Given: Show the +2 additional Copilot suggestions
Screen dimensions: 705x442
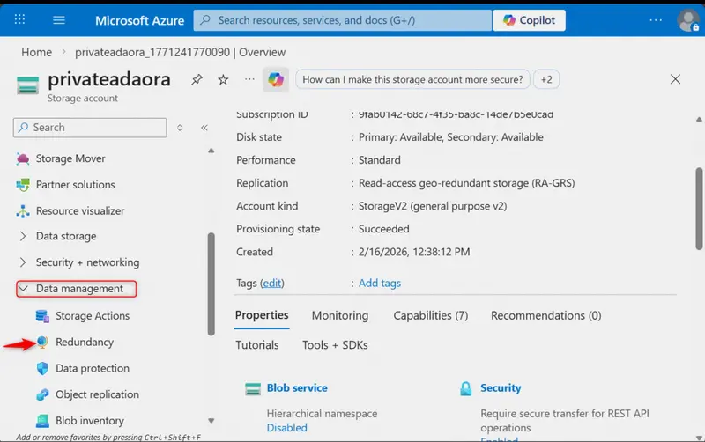Looking at the screenshot, I should coord(546,79).
